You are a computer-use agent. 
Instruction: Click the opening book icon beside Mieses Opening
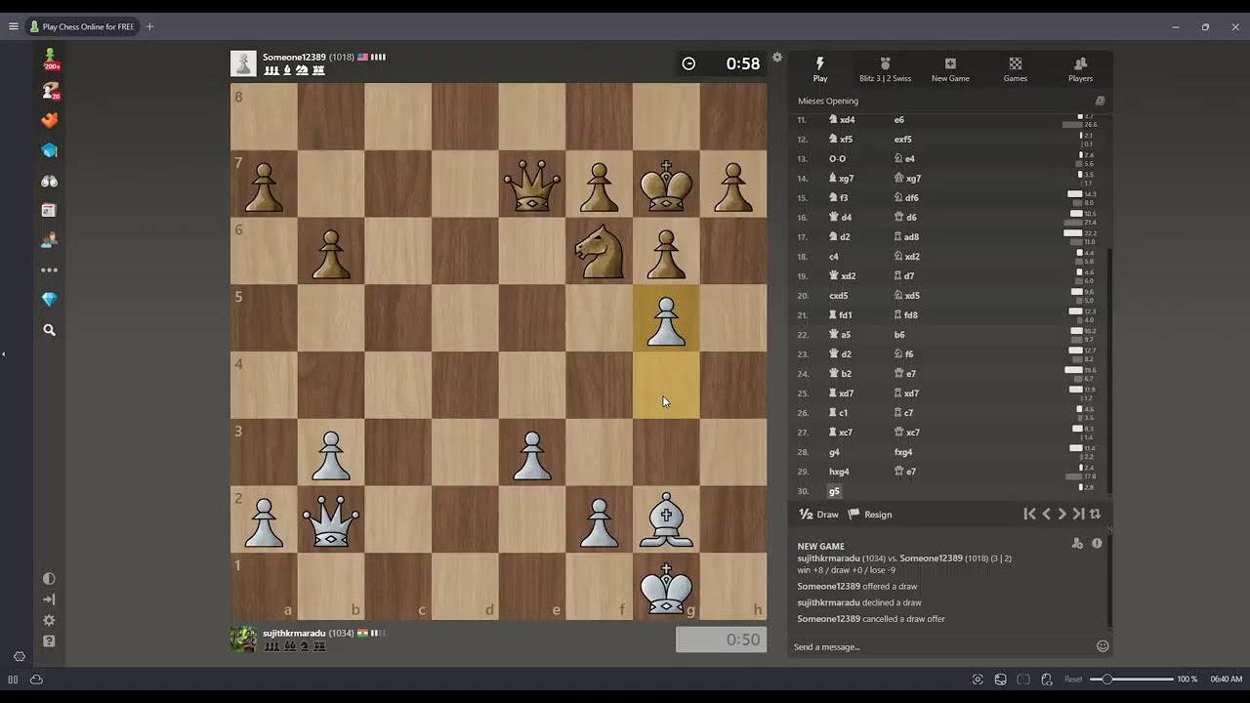[x=1100, y=101]
